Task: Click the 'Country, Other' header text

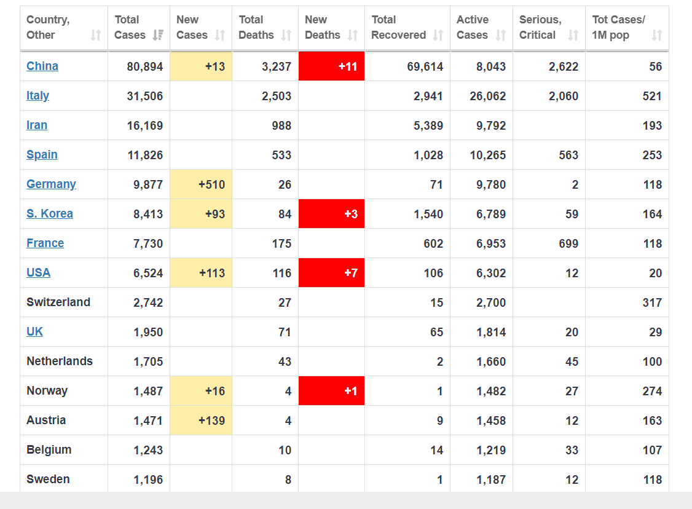Action: 48,28
